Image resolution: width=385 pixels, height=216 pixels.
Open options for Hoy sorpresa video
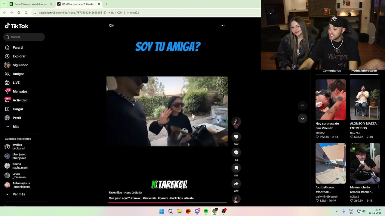[344, 124]
